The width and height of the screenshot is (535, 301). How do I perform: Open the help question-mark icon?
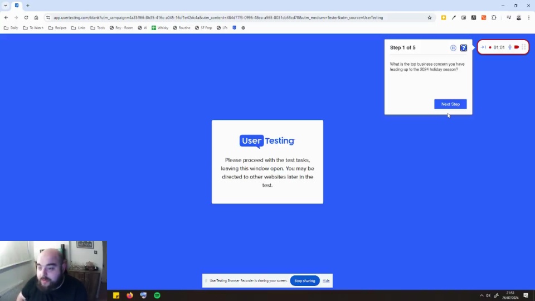click(x=463, y=48)
